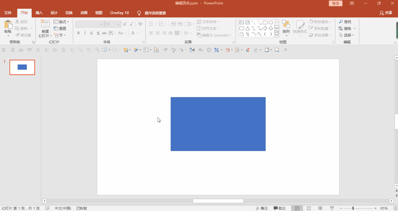
Task: Open customize quick access toolbar dropdown
Action: (x=285, y=50)
